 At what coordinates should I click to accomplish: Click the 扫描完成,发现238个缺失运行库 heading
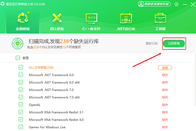(x=64, y=41)
